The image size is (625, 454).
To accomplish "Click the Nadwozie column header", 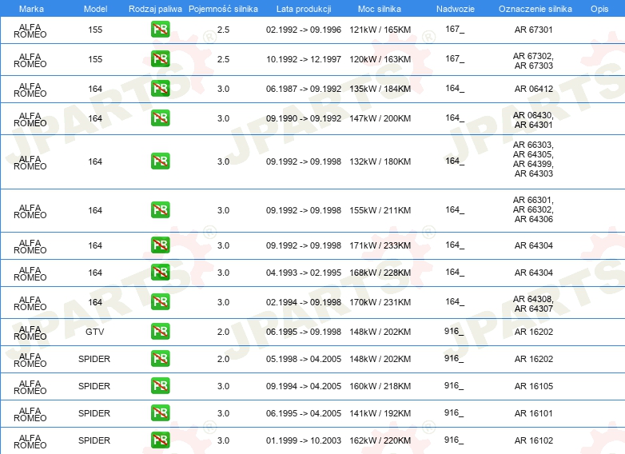I will click(456, 9).
